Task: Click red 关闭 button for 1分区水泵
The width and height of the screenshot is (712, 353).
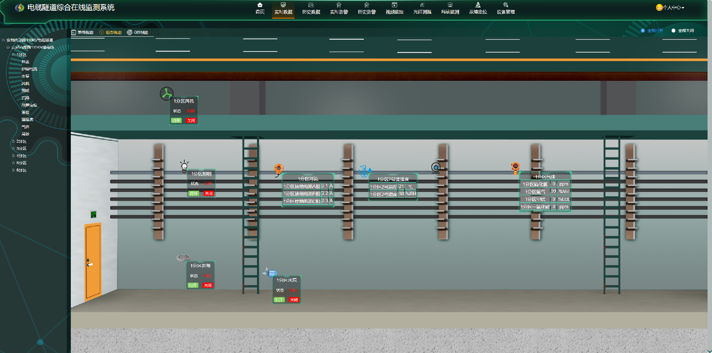Action: pyautogui.click(x=294, y=300)
